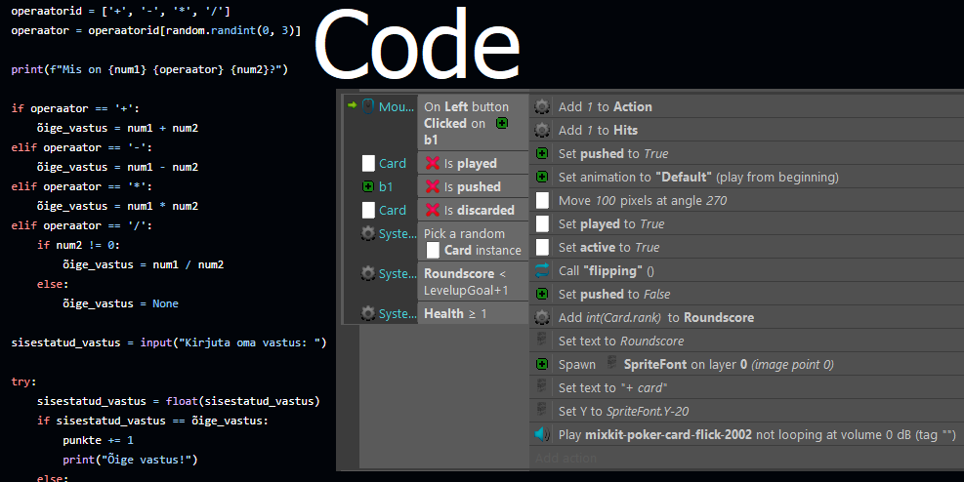Select the "Pick a random Card instance" condition
The height and width of the screenshot is (482, 964).
pos(473,242)
